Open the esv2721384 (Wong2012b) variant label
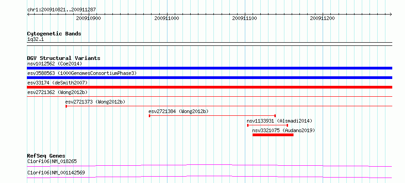Viewport: 405px width, 183px height. point(178,111)
